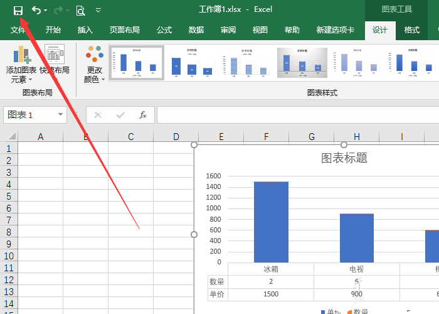Select column H header
439x314 pixels.
coord(357,136)
